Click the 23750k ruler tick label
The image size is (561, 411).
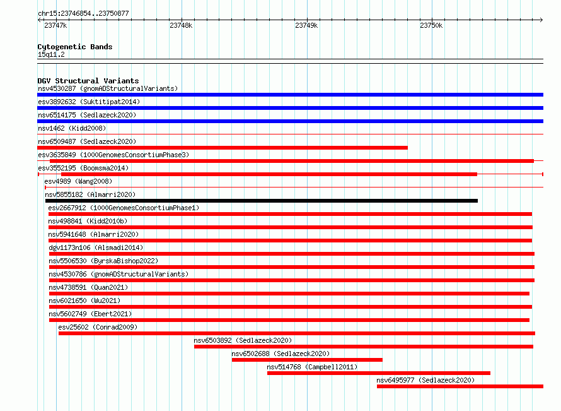click(x=431, y=25)
